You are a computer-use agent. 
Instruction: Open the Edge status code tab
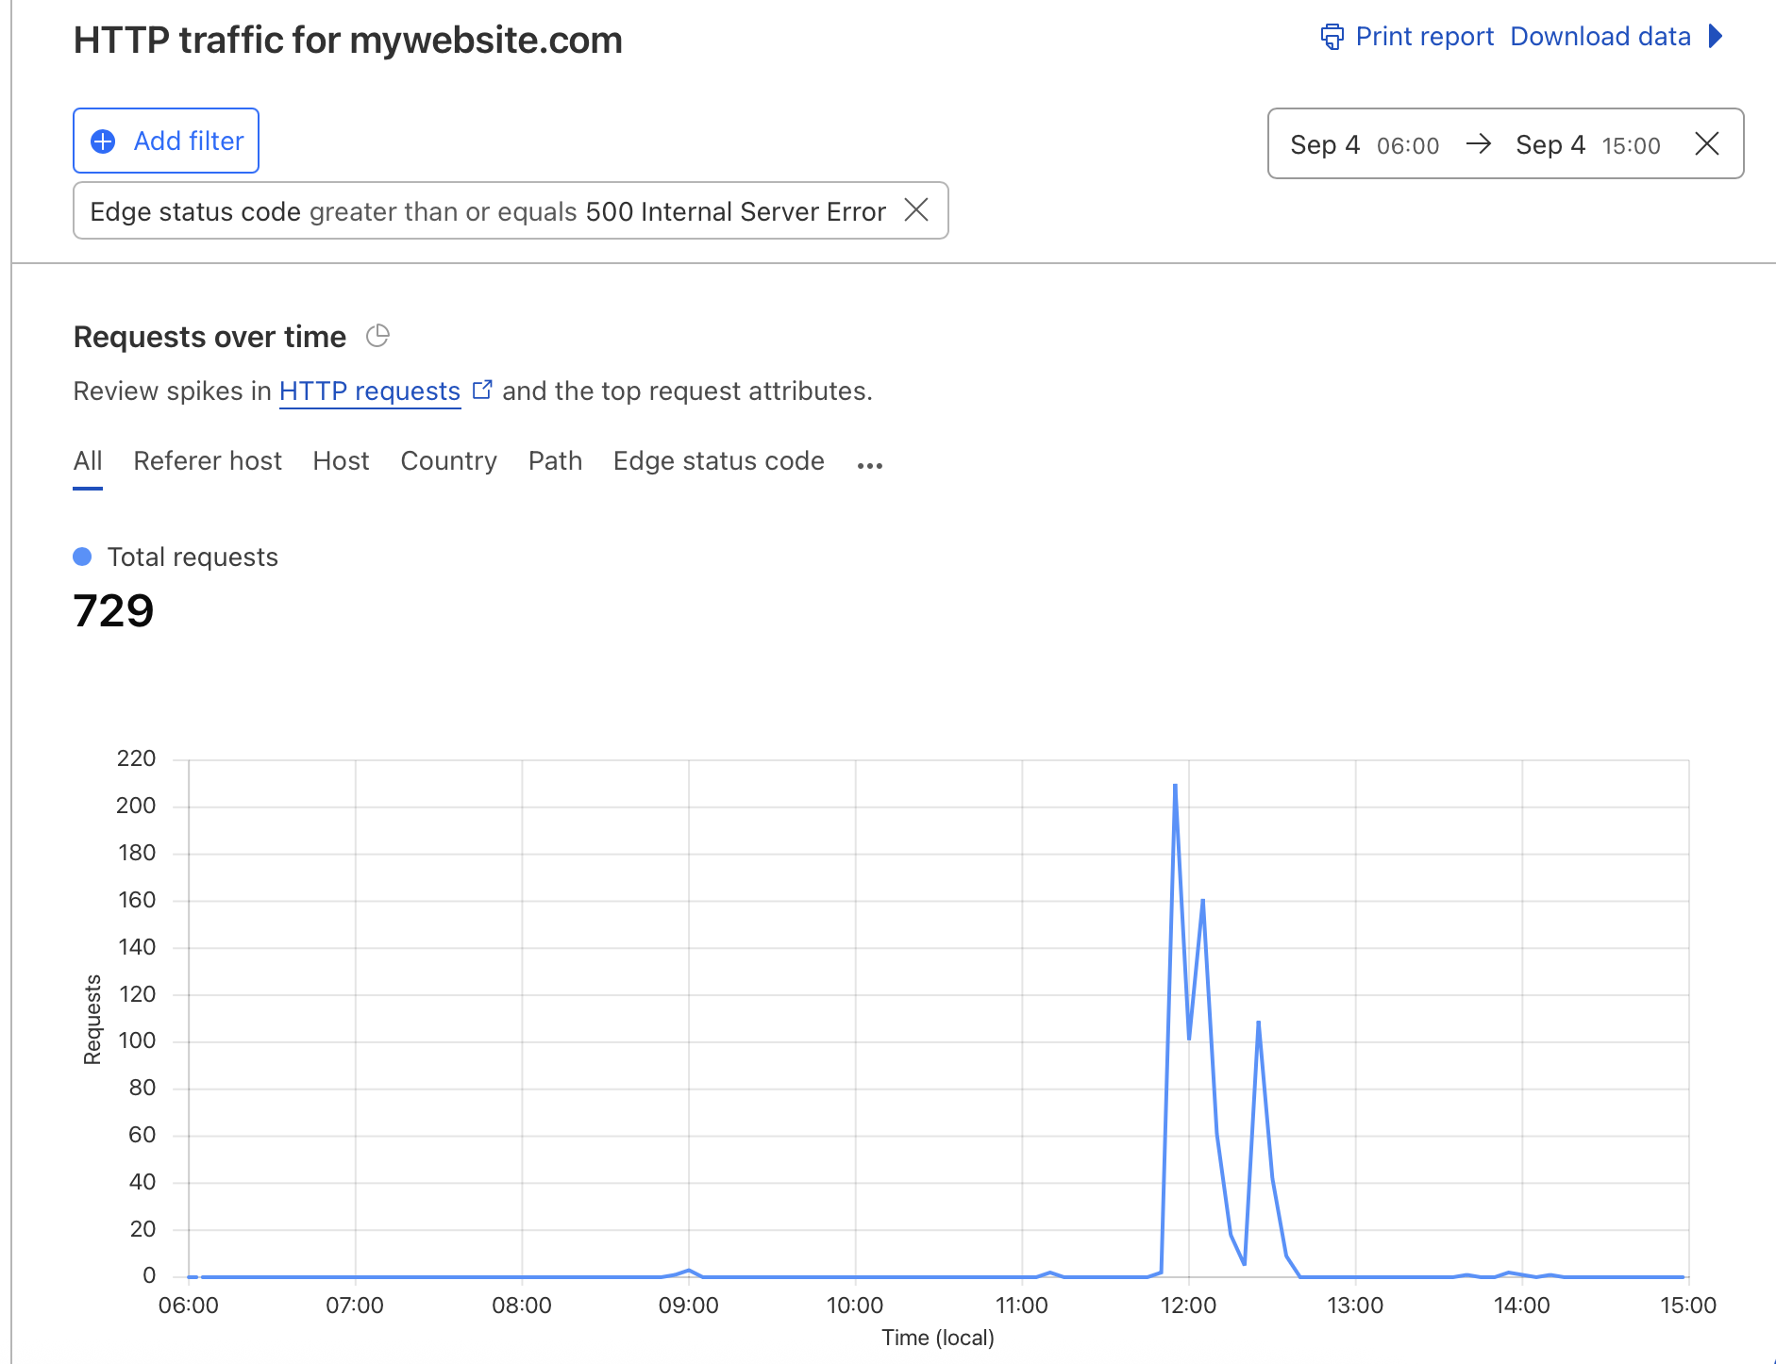coord(718,461)
